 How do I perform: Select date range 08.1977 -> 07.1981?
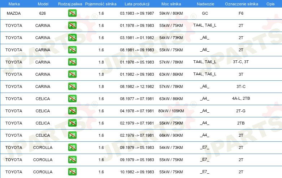137,99
